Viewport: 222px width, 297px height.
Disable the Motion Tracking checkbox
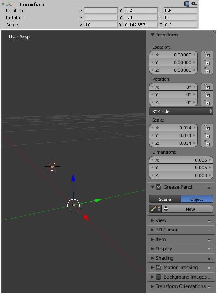click(158, 268)
